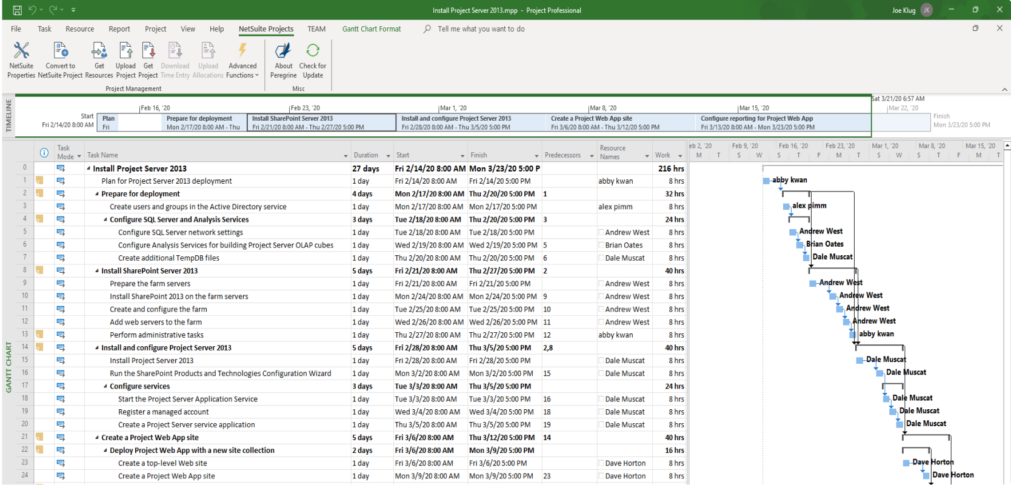Click the Redo icon

click(53, 10)
